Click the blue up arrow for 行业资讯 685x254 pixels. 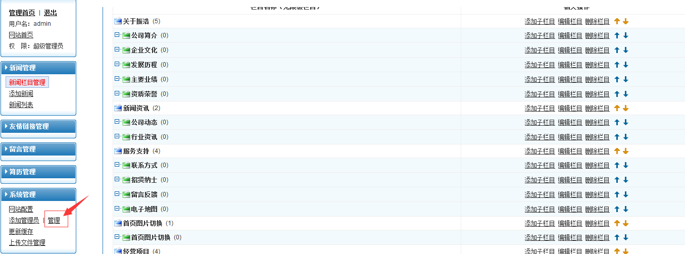pyautogui.click(x=617, y=137)
